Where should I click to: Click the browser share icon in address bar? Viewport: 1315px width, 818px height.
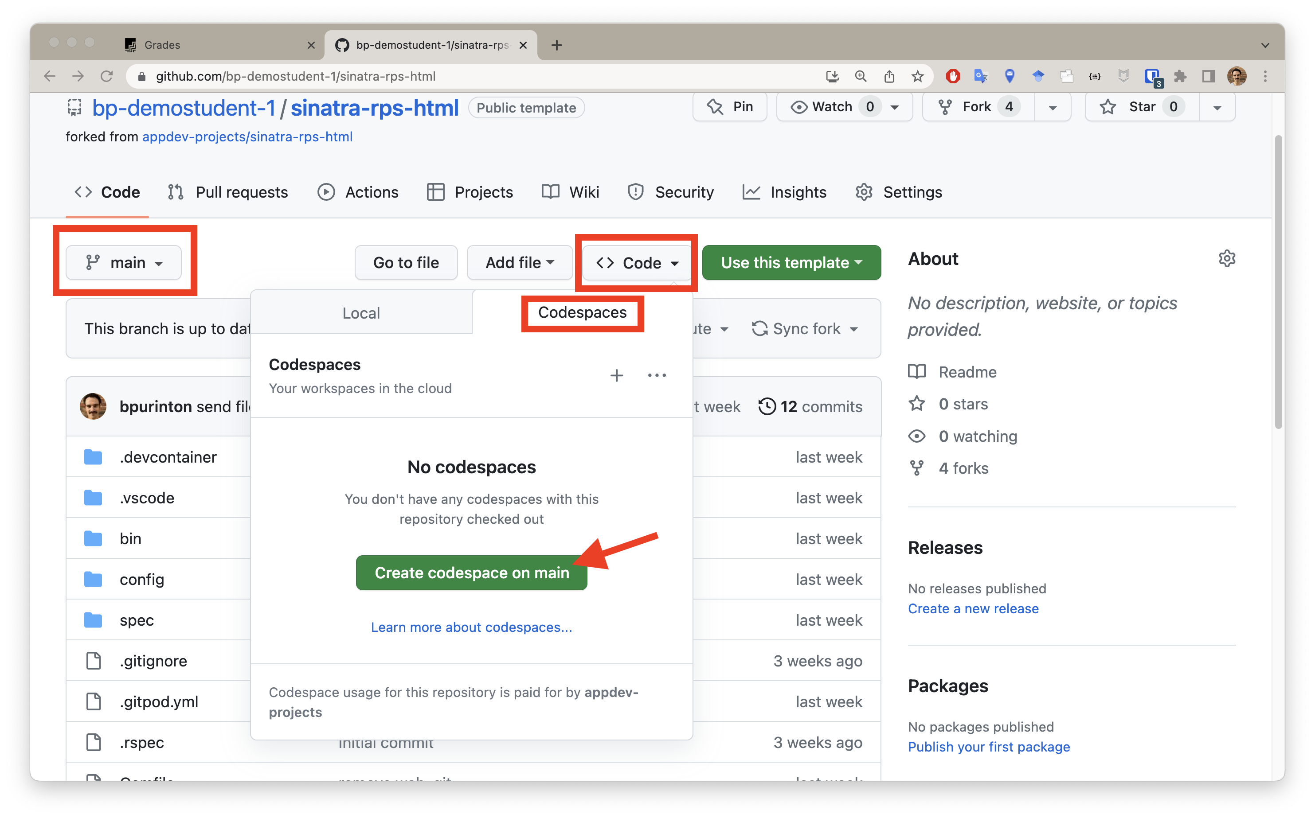pyautogui.click(x=889, y=76)
